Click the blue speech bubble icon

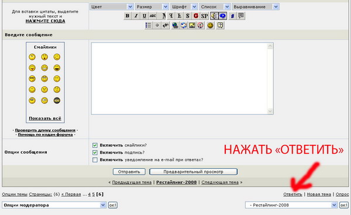pyautogui.click(x=222, y=16)
